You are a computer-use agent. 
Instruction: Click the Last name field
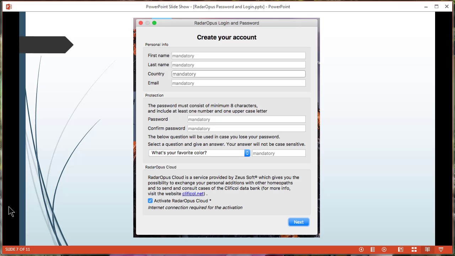[x=239, y=65]
